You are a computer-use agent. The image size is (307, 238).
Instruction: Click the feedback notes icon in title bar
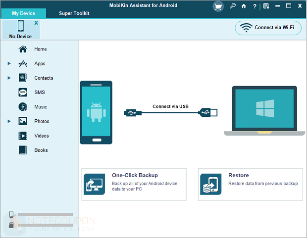tap(266, 6)
